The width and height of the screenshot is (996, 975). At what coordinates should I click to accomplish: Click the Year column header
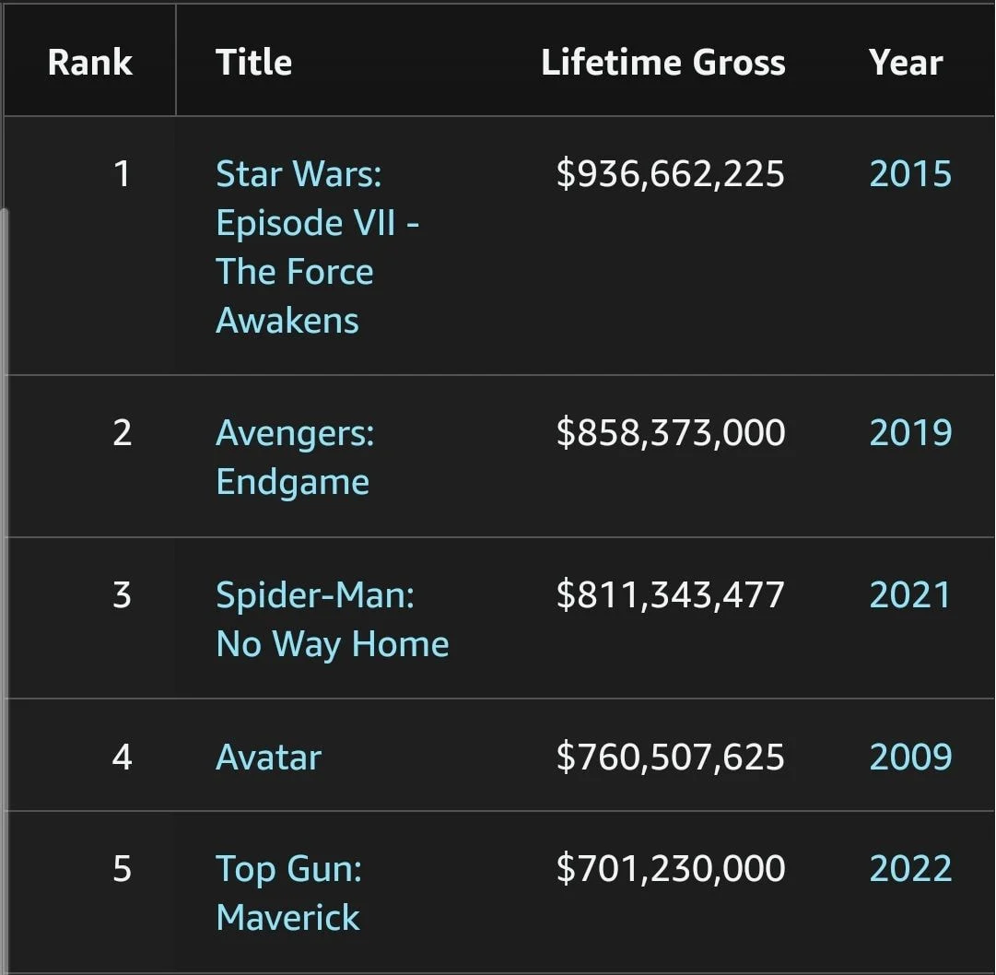tap(905, 63)
